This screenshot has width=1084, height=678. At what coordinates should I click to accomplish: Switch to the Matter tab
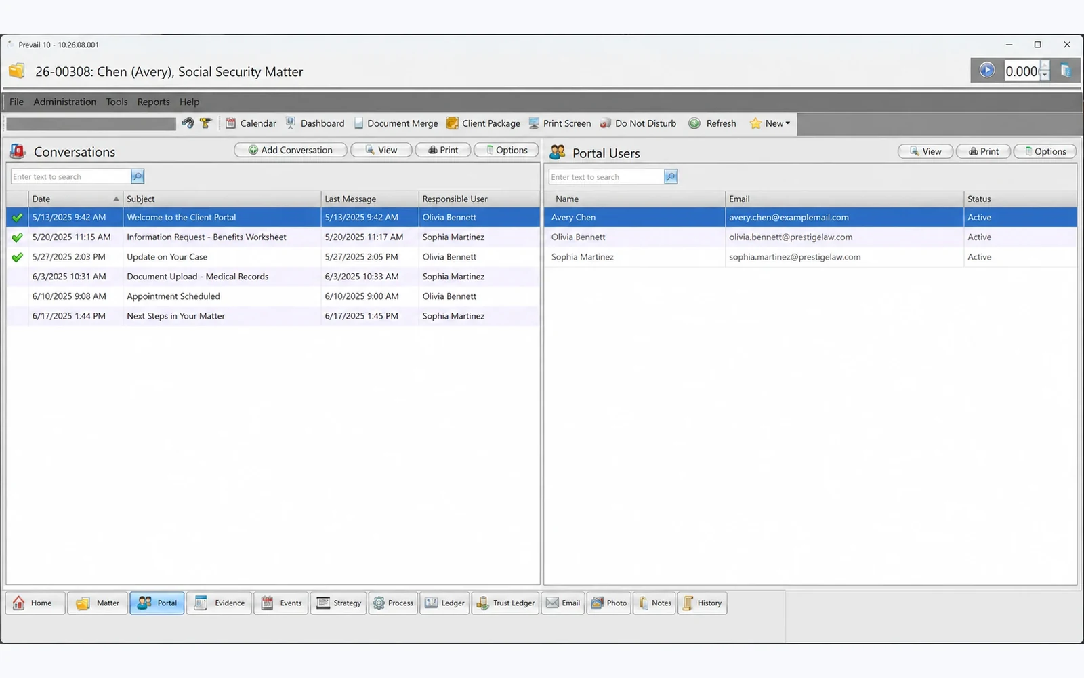coord(98,603)
